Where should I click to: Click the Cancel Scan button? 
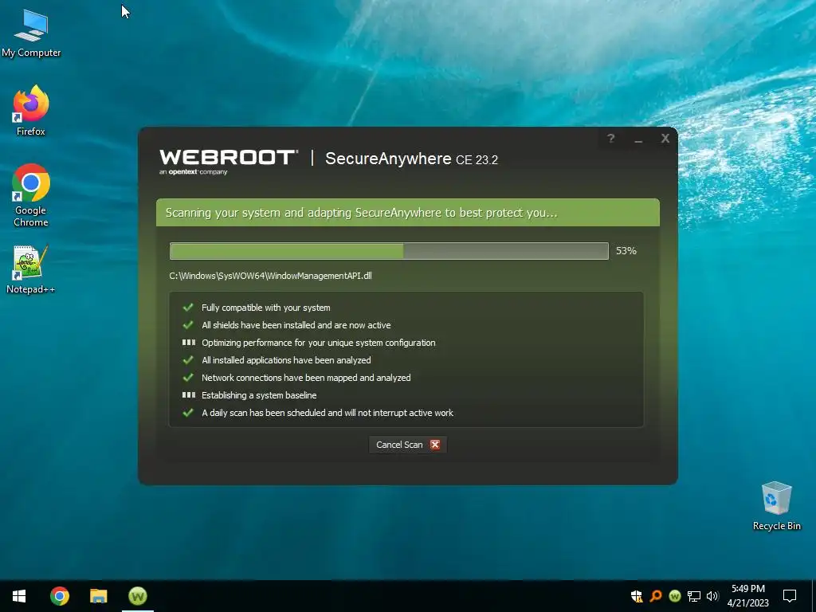[407, 445]
